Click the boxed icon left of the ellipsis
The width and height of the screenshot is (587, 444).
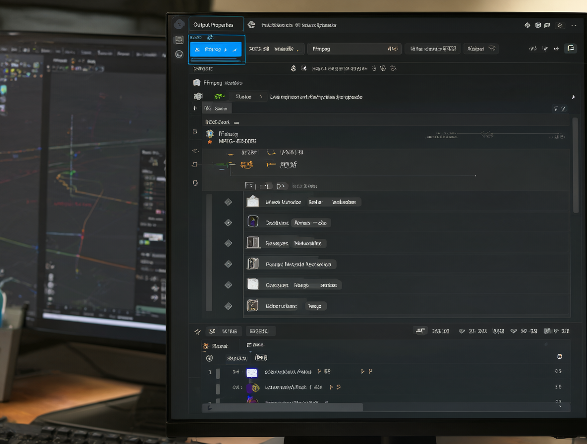pos(560,25)
